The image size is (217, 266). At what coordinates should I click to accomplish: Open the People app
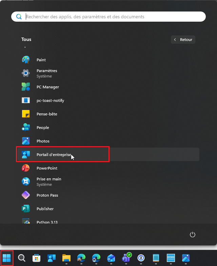(43, 128)
